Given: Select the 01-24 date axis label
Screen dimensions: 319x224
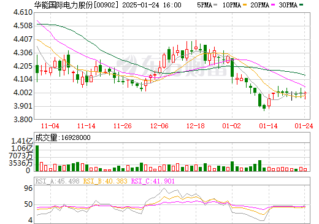Looking at the screenshot, I should tap(304, 126).
